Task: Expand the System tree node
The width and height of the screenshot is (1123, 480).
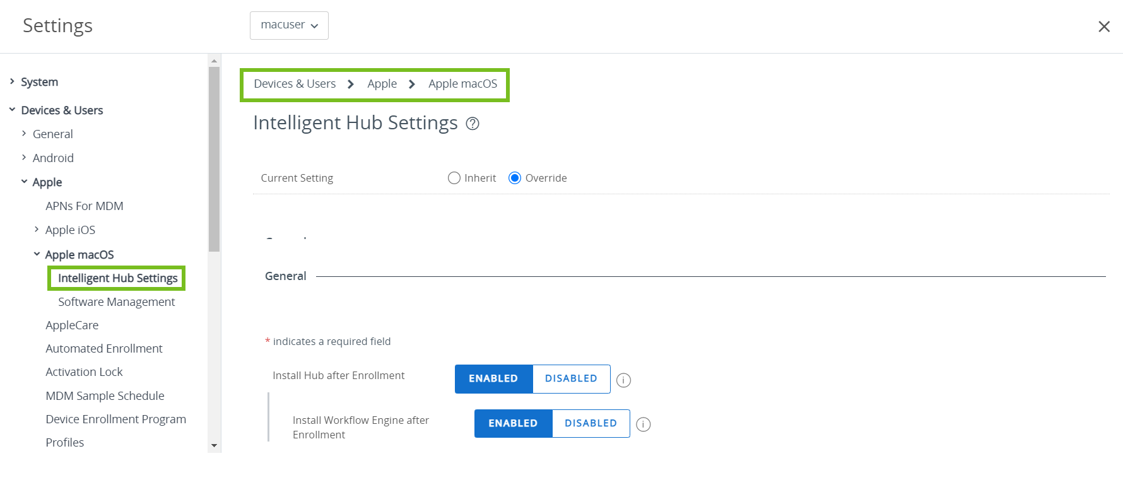Action: click(x=12, y=81)
